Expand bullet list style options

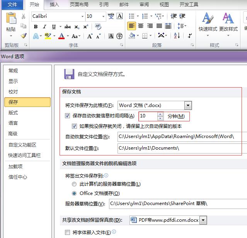click(138, 16)
